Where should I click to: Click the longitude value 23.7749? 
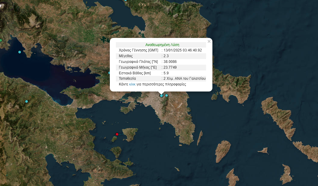pos(170,67)
